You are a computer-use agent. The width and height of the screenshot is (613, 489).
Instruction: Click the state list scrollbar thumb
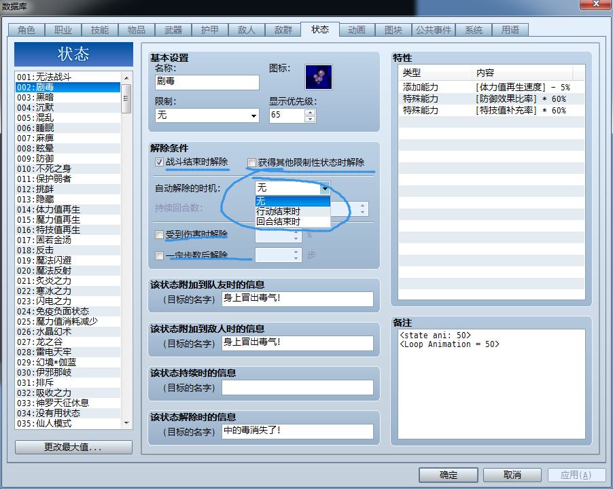pyautogui.click(x=126, y=98)
